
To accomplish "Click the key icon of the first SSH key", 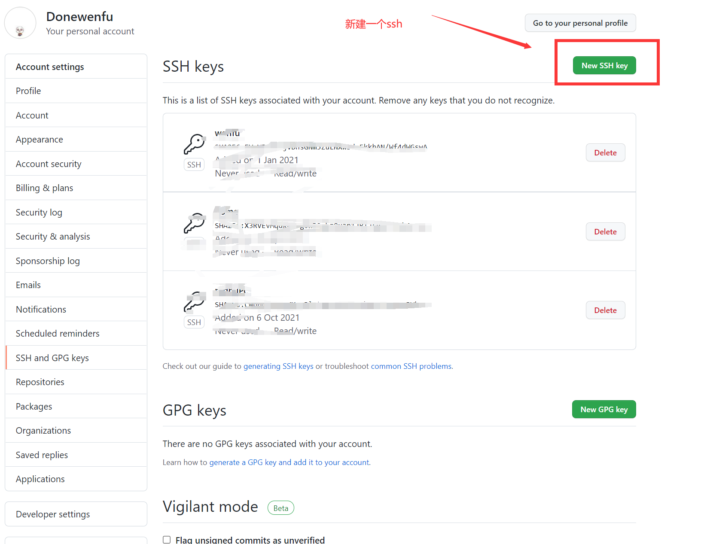I will [x=194, y=143].
